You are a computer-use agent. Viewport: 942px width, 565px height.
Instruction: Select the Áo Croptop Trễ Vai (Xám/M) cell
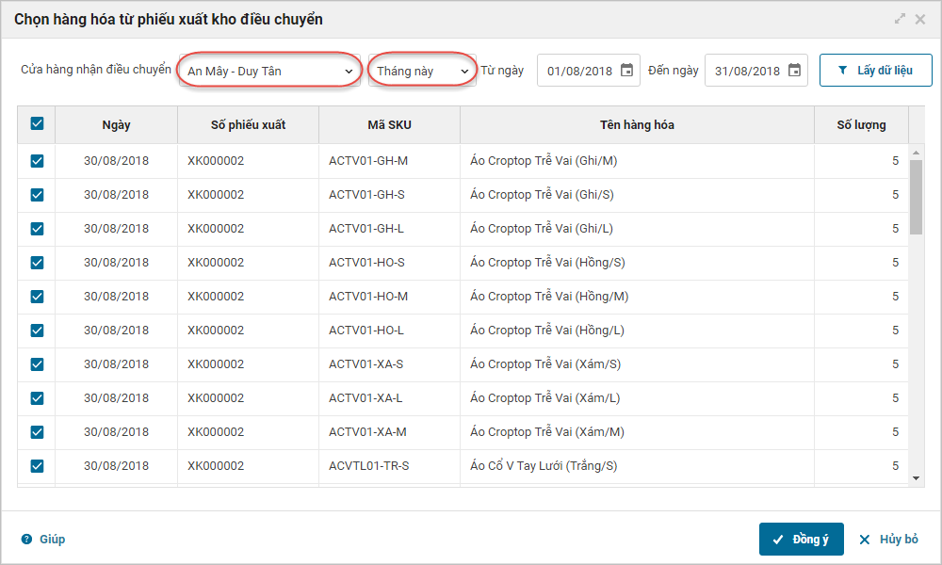637,432
